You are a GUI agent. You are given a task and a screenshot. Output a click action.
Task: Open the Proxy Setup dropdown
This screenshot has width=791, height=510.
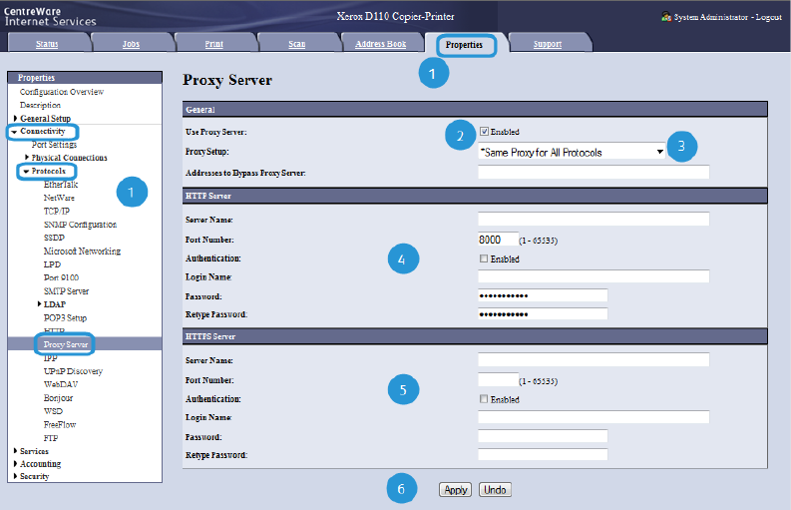click(572, 152)
